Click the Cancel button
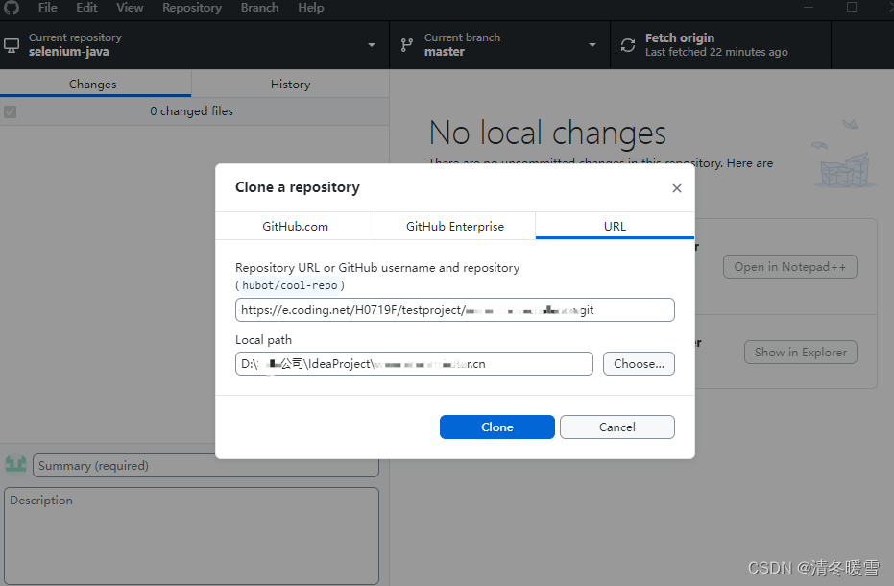The width and height of the screenshot is (894, 586). tap(616, 427)
